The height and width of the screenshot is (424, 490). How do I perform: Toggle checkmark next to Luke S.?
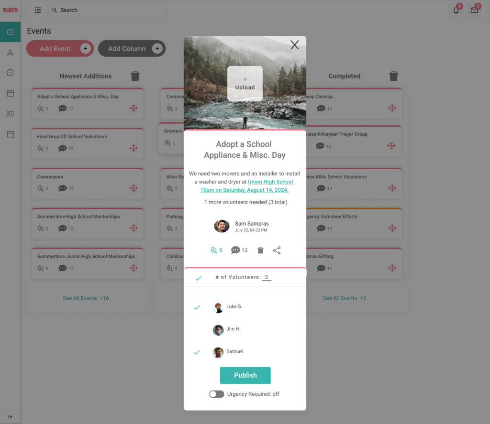197,307
